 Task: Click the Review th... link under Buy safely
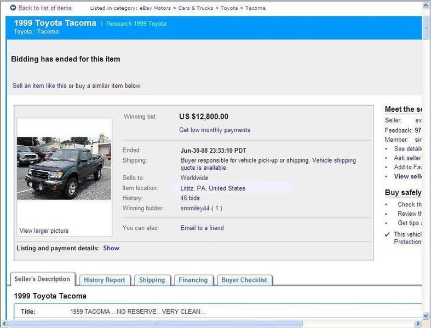pos(410,214)
